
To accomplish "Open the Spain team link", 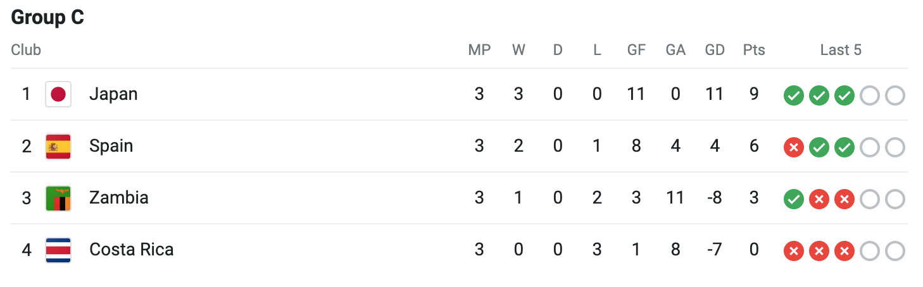I will pyautogui.click(x=111, y=146).
